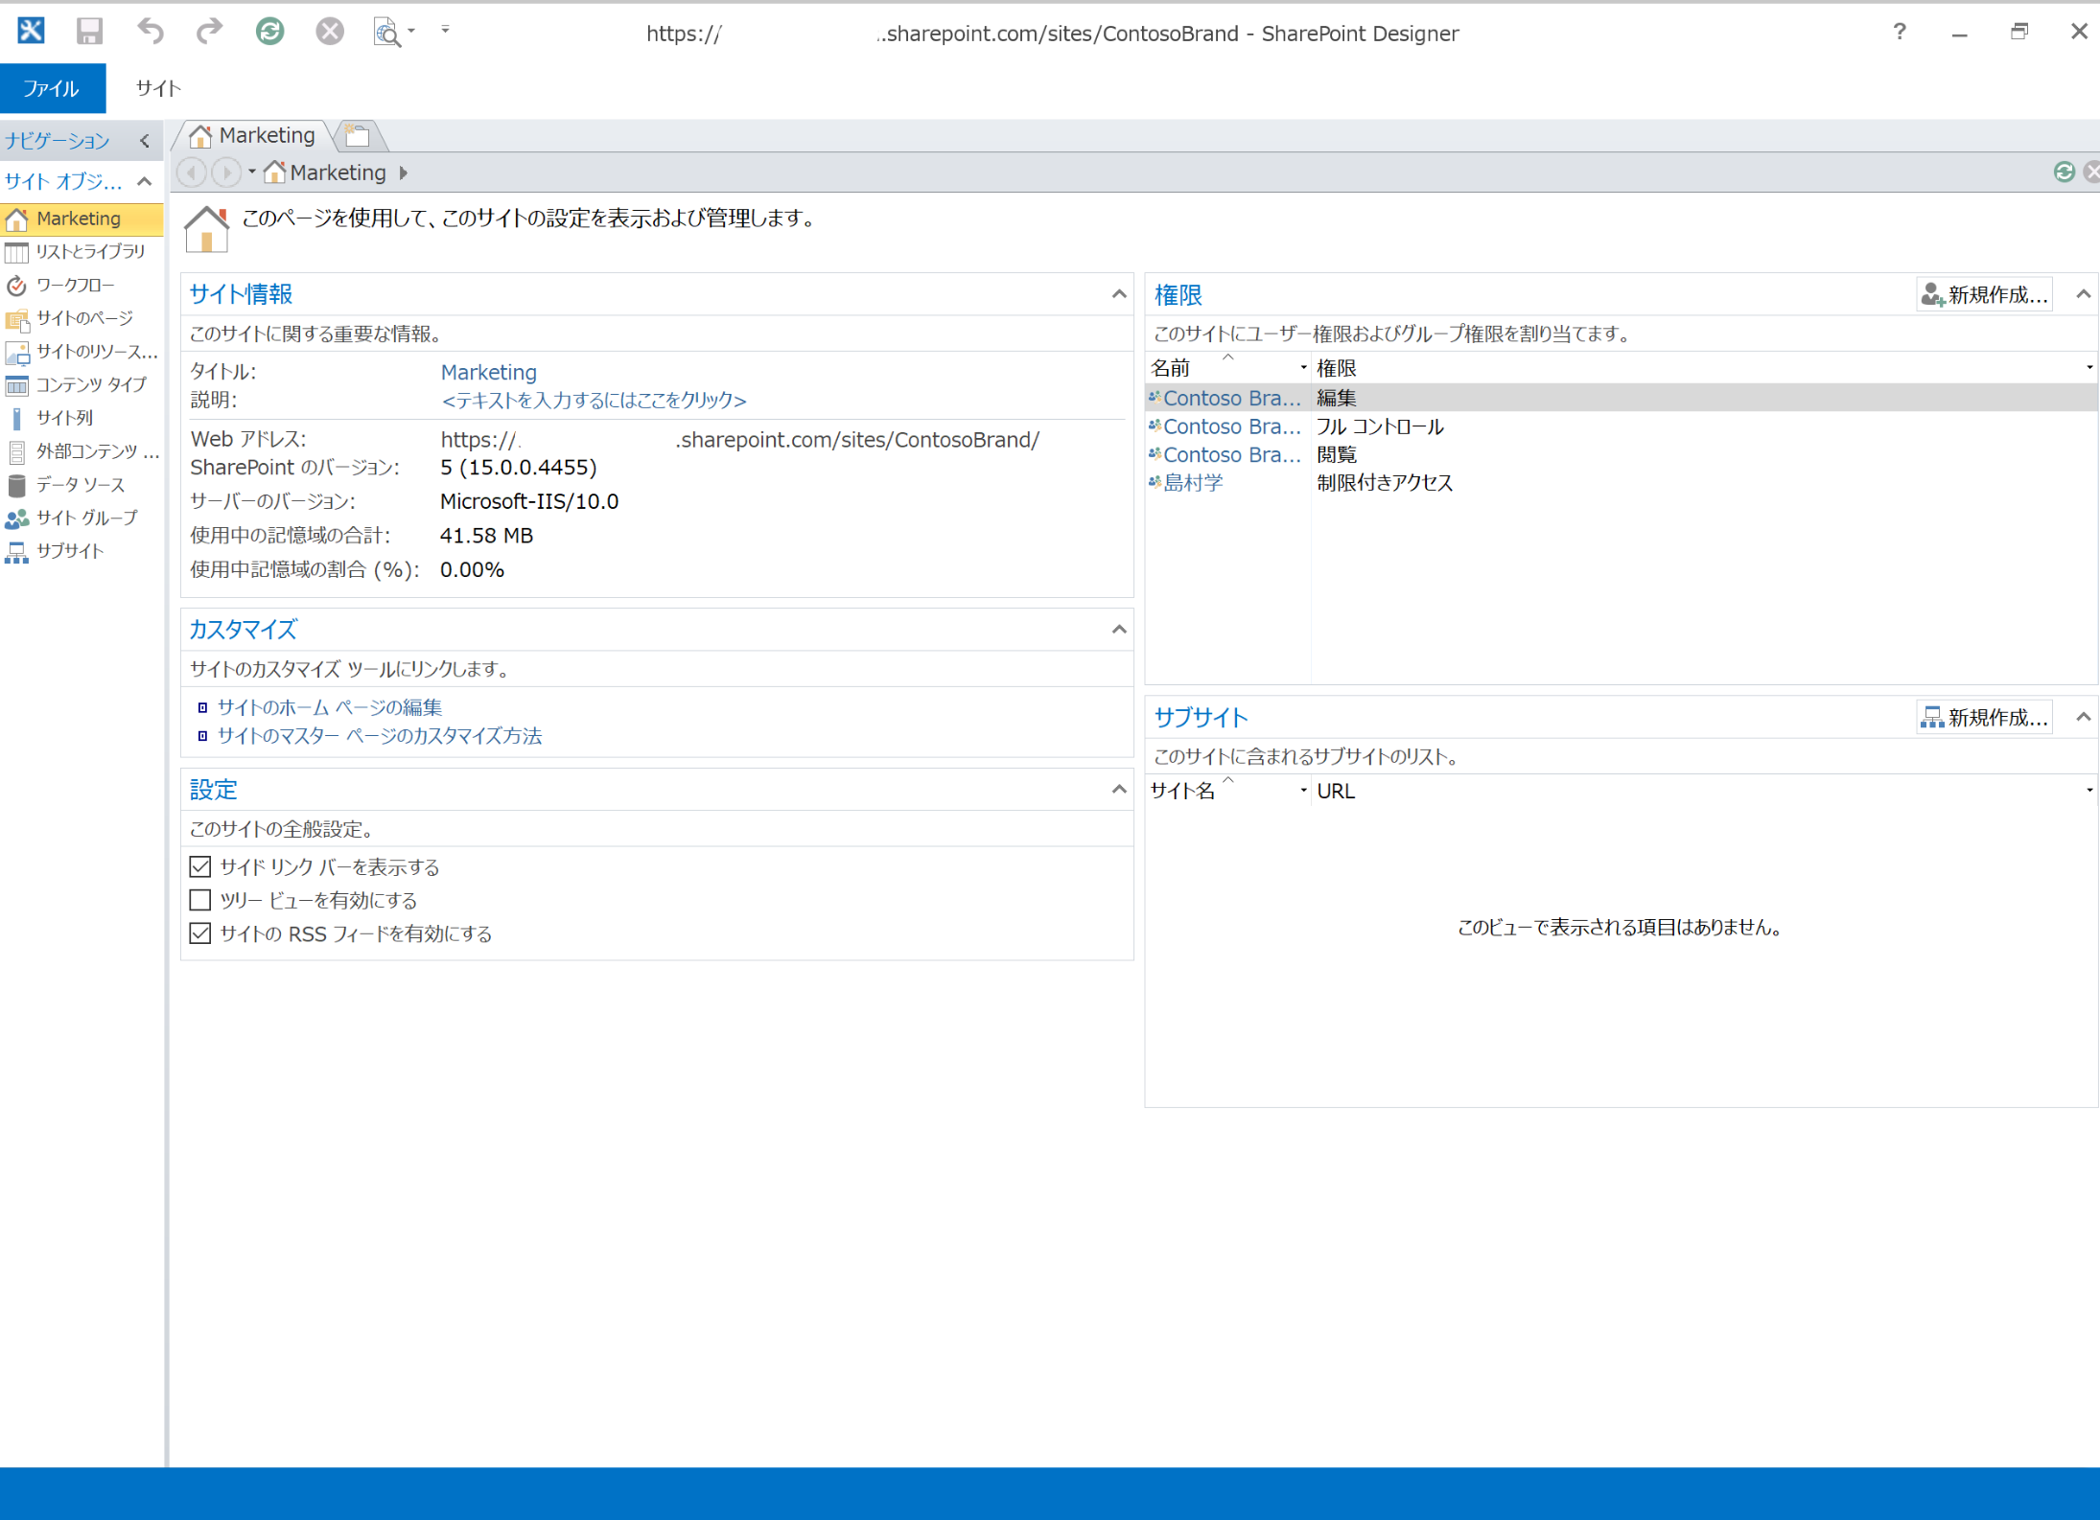Collapse the navigation pane with chevron
Image resolution: width=2100 pixels, height=1520 pixels.
coord(145,141)
